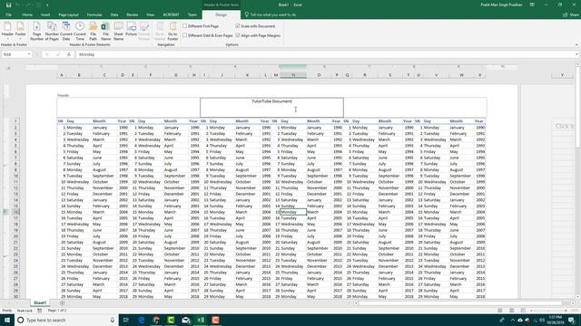Click the Share button
The image size is (581, 326).
point(571,14)
